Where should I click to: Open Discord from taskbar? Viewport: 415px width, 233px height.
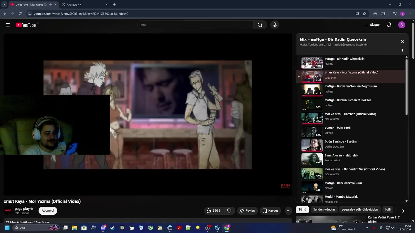pyautogui.click(x=103, y=228)
